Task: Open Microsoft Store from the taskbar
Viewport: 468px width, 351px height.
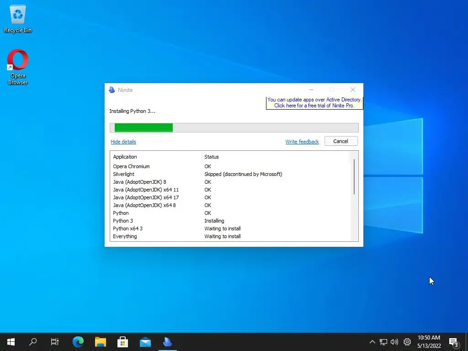Action: 122,342
